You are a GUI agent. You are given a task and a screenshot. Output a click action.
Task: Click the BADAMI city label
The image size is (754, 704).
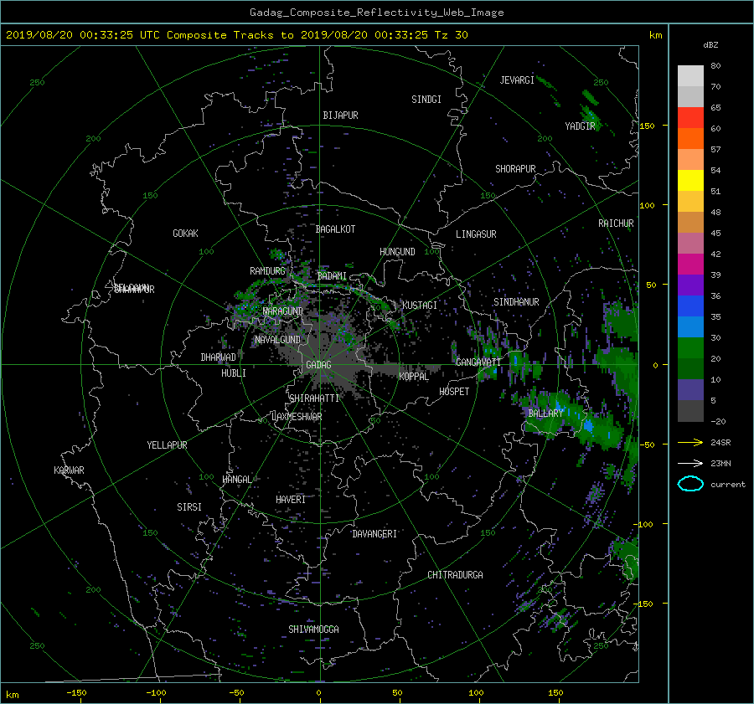332,276
